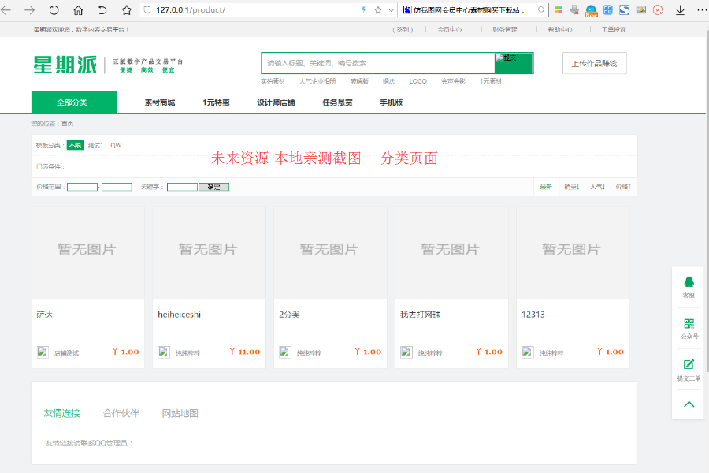The height and width of the screenshot is (473, 709).
Task: Click the search keyword input field
Action: tap(378, 63)
